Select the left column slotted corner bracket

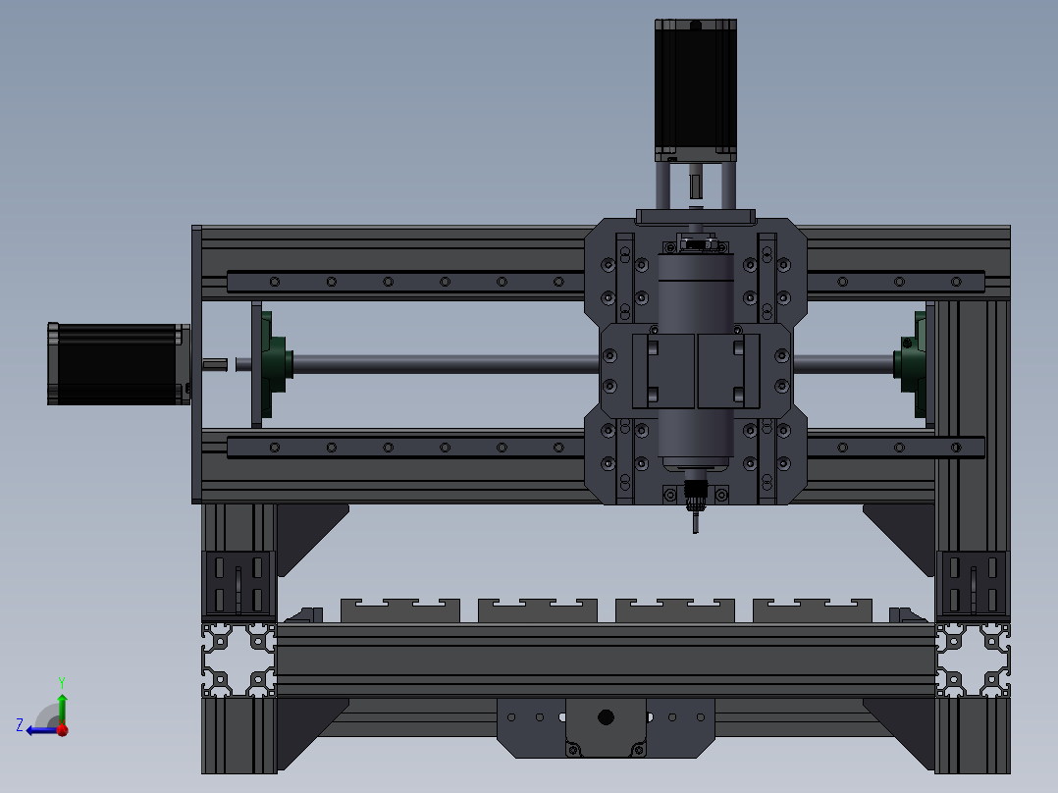pyautogui.click(x=238, y=581)
